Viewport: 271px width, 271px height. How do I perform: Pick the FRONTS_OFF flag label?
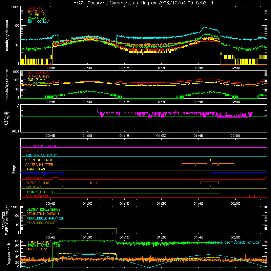click(36, 192)
